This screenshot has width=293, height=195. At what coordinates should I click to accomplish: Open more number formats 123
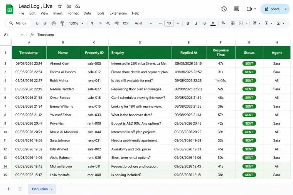(x=125, y=23)
